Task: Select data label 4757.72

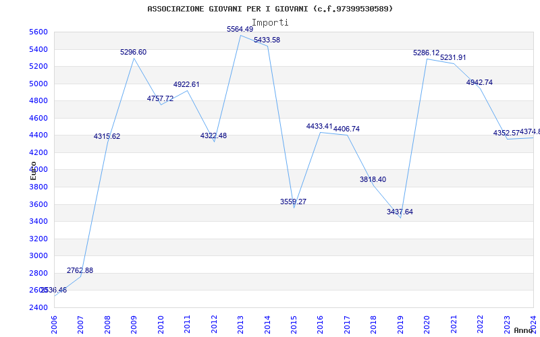Action: click(160, 98)
